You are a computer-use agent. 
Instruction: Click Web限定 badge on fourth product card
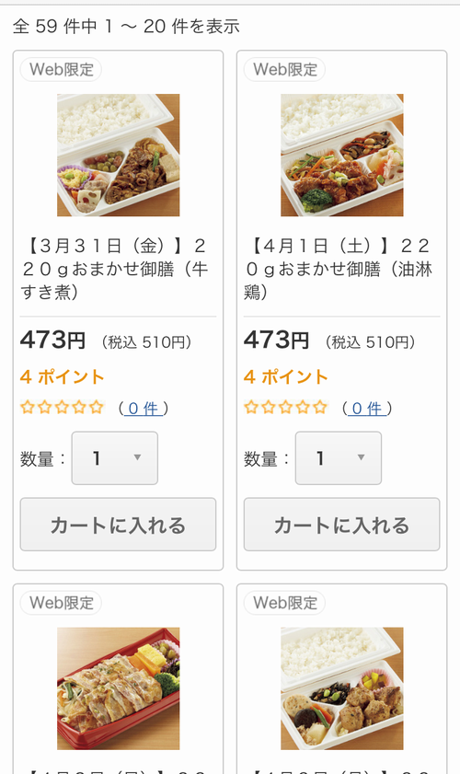284,603
